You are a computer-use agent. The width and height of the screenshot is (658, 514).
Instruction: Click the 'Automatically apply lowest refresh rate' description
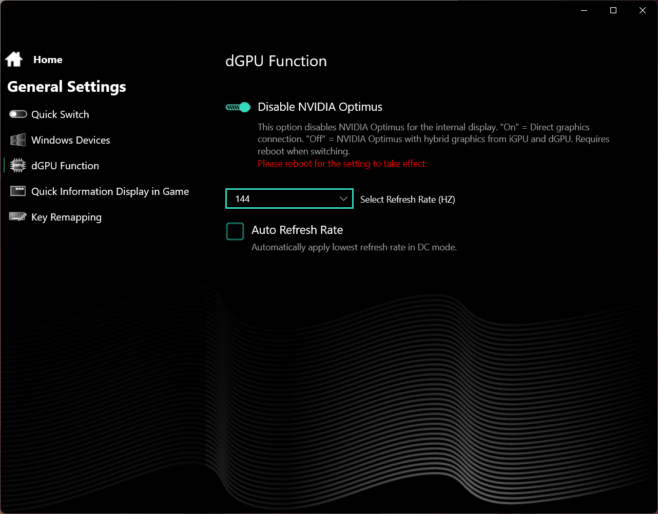354,247
